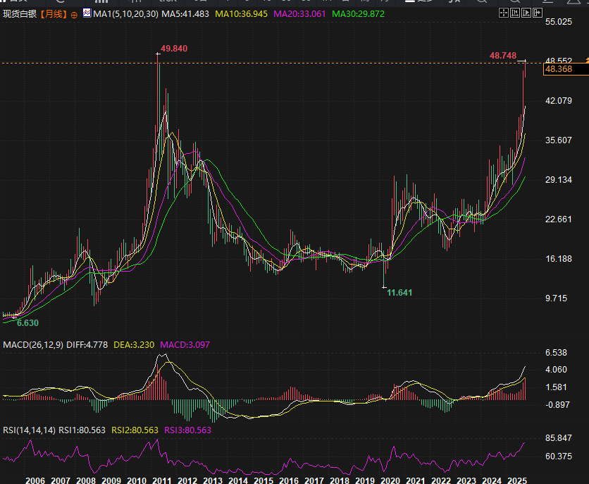Open the 月线 period selector
The image size is (589, 484).
[54, 14]
